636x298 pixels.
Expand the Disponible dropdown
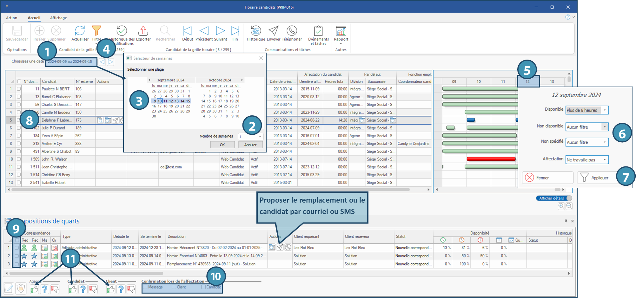pos(605,110)
